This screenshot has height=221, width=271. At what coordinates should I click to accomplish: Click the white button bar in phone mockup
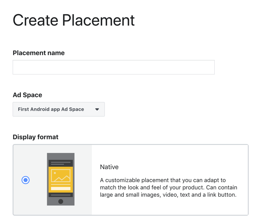point(61,189)
